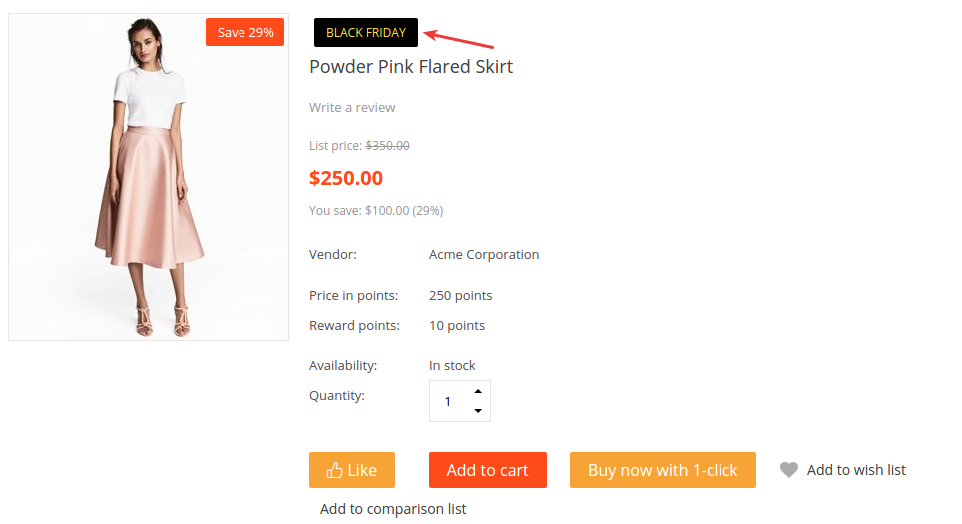Image resolution: width=962 pixels, height=524 pixels.
Task: Click the Powder Pink Flared Skirt title
Action: pos(411,66)
